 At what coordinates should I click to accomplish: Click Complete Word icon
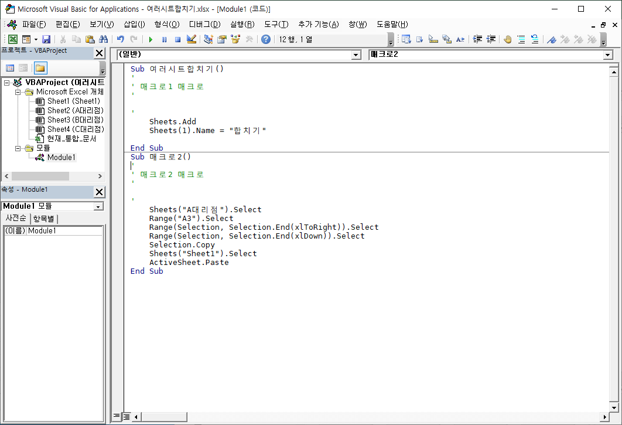click(460, 39)
